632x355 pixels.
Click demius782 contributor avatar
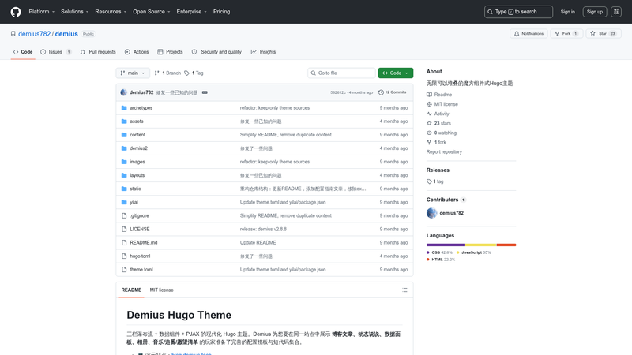[x=431, y=213]
